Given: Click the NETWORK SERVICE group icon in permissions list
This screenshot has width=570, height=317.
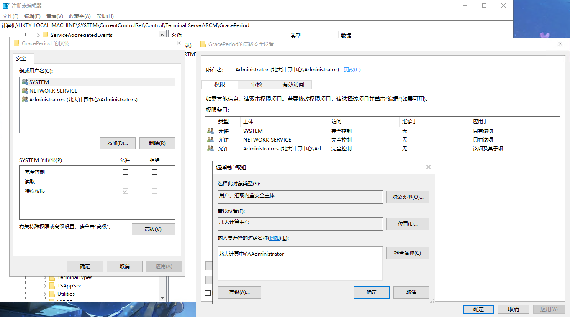Looking at the screenshot, I should [25, 91].
